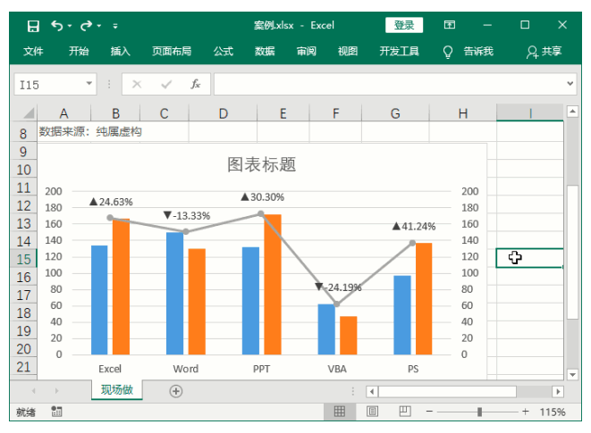Image resolution: width=591 pixels, height=433 pixels.
Task: Click the Save icon in title bar
Action: pyautogui.click(x=33, y=26)
